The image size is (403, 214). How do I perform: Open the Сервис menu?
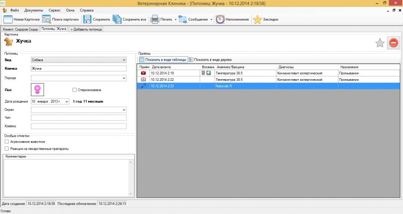pyautogui.click(x=55, y=10)
